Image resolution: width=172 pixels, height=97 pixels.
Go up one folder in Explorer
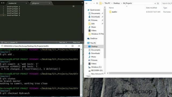tap(97, 4)
